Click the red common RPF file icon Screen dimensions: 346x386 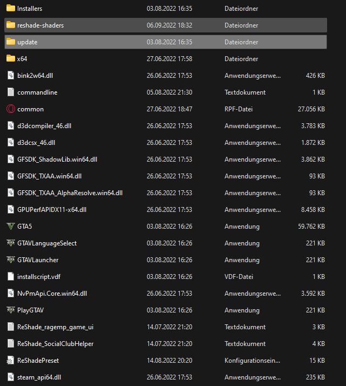[11, 109]
